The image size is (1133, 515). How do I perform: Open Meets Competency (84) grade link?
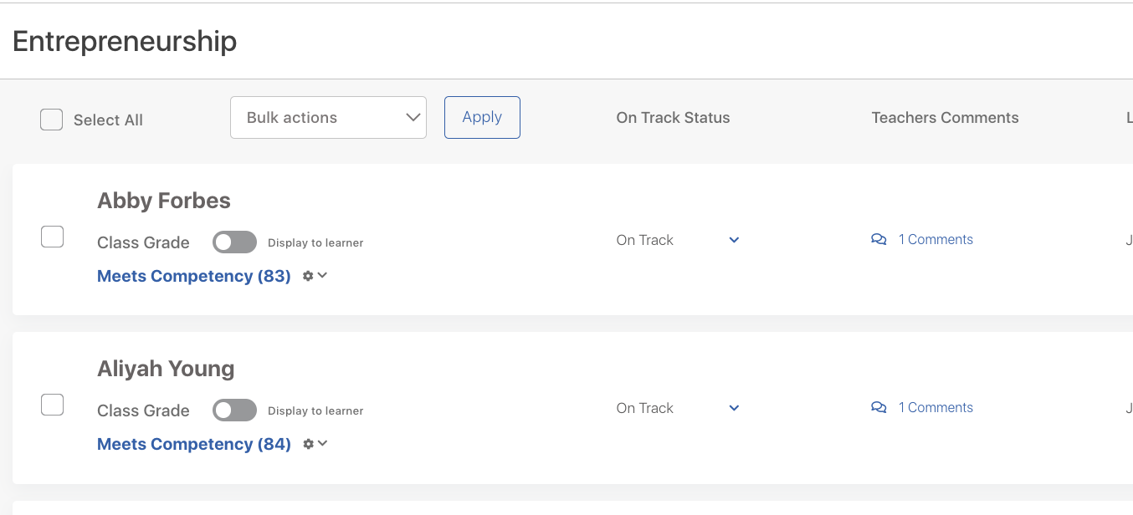tap(194, 444)
